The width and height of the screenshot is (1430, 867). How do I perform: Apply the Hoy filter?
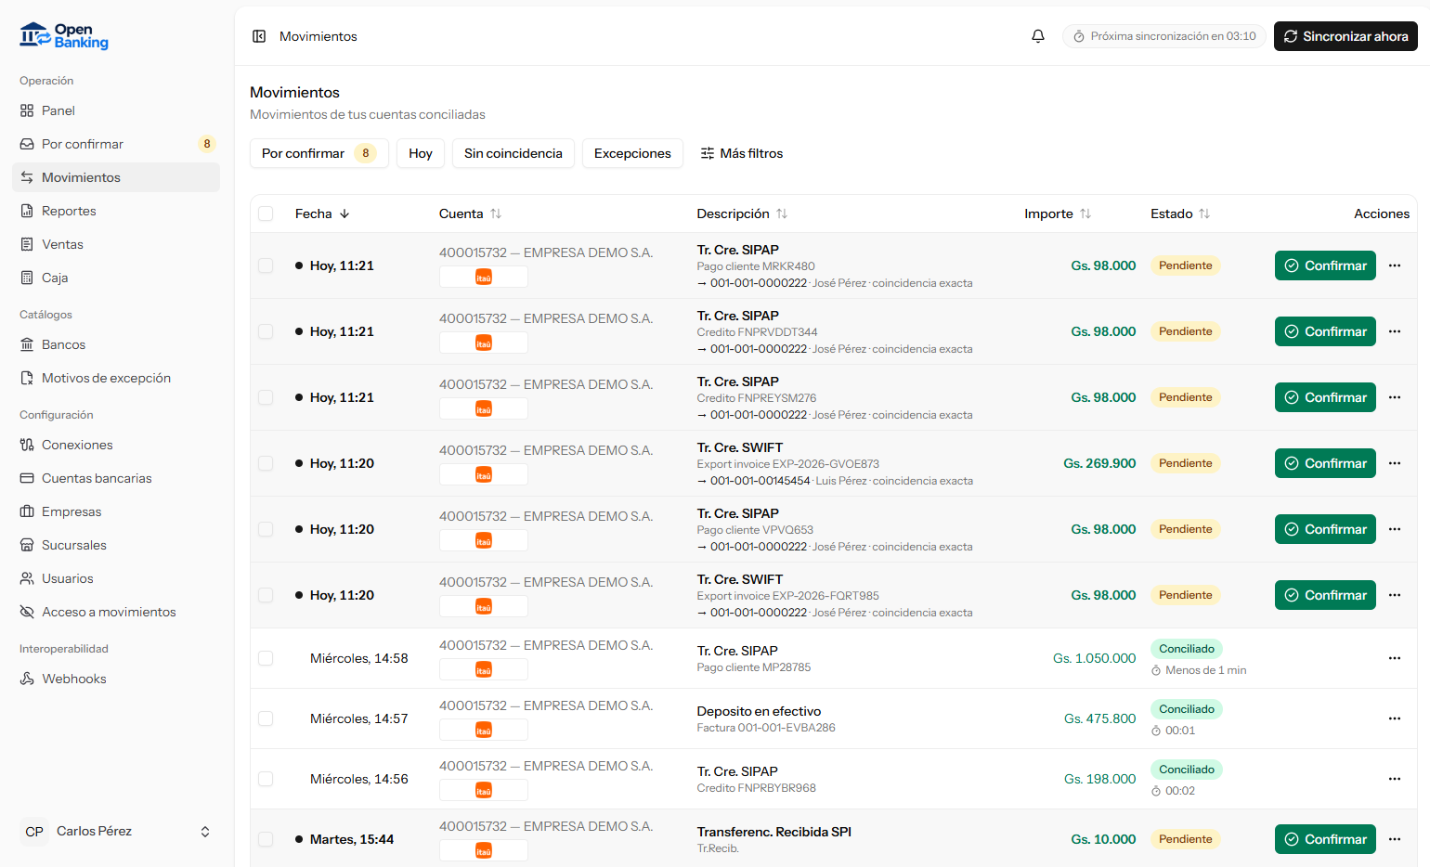421,153
